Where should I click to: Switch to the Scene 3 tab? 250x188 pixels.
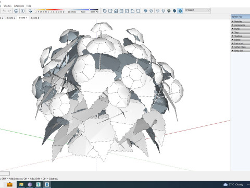[11, 18]
